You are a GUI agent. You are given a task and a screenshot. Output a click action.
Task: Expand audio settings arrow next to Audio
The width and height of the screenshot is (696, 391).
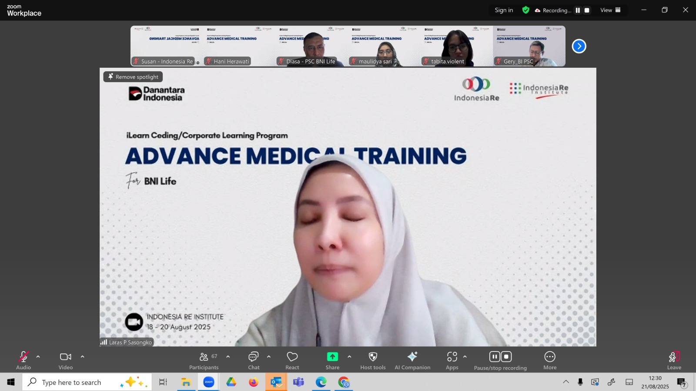click(x=38, y=357)
